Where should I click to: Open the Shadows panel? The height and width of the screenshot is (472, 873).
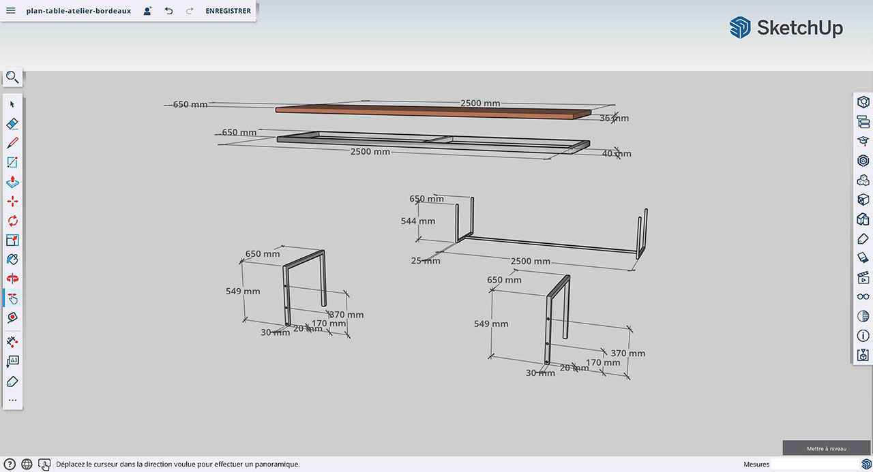[863, 257]
